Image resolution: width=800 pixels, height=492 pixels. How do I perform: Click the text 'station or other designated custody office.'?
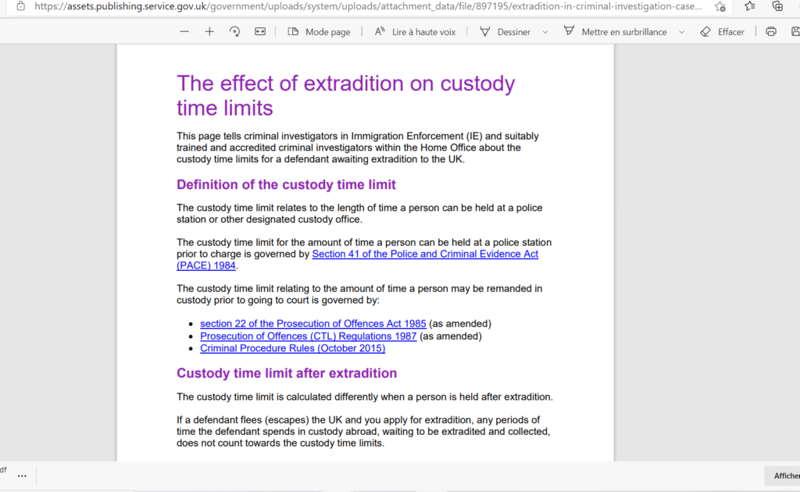[x=270, y=219]
